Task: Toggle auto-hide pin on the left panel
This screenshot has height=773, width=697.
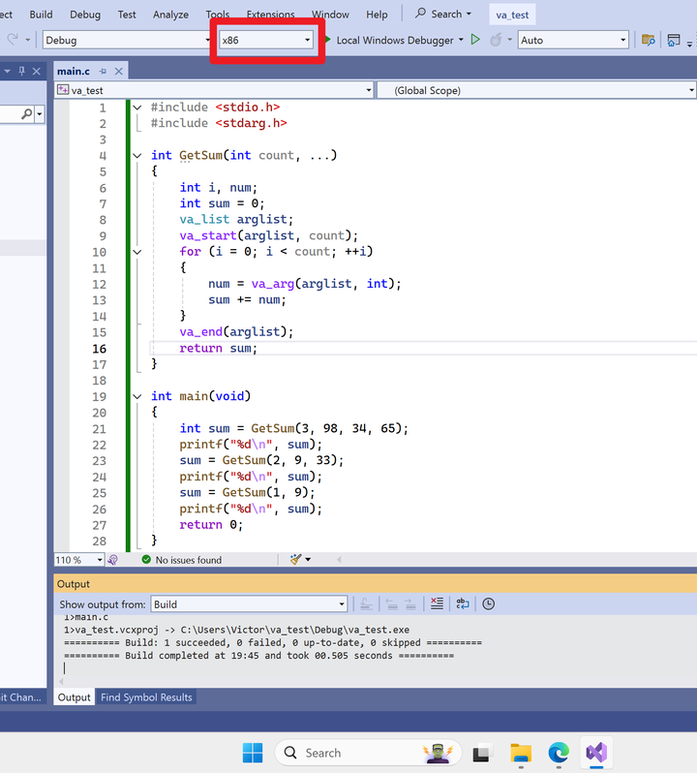Action: [x=21, y=72]
